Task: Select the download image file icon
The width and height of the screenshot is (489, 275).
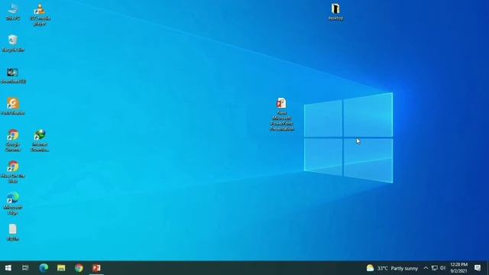Action: tap(13, 76)
